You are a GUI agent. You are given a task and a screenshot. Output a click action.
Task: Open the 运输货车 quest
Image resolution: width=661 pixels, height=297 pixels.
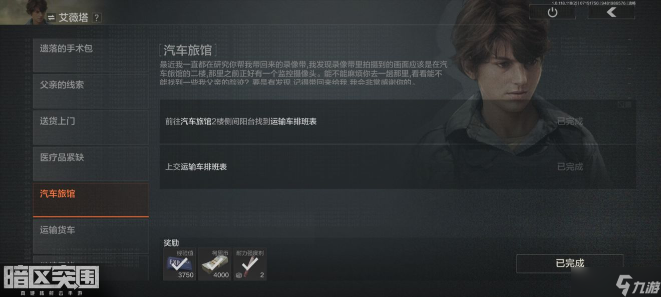pos(91,236)
